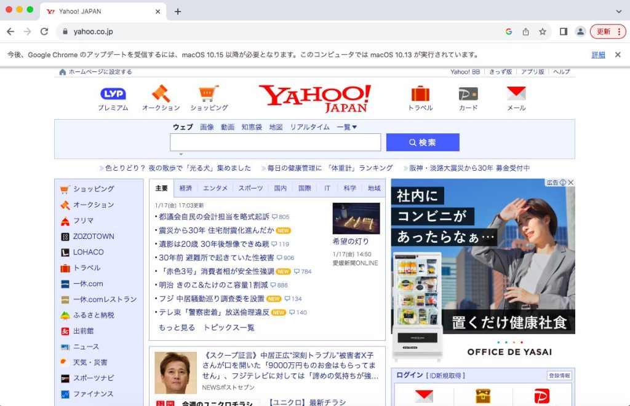This screenshot has width=630, height=406.
Task: Click もっと見る under headlines
Action: (177, 328)
